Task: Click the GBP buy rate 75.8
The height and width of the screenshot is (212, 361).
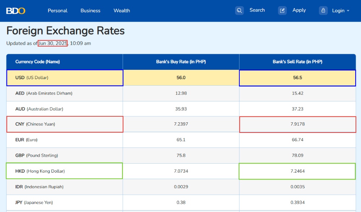Action: 181,156
